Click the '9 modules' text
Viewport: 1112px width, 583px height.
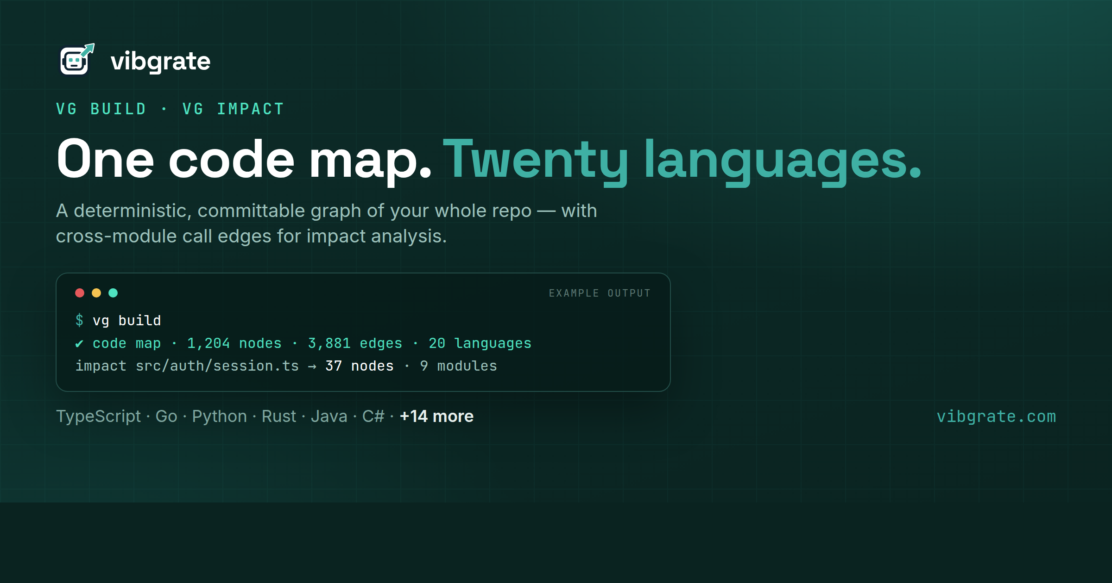pos(459,366)
